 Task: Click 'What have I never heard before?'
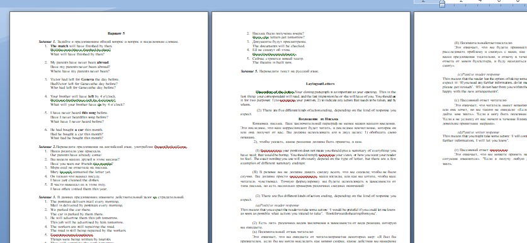(77, 121)
